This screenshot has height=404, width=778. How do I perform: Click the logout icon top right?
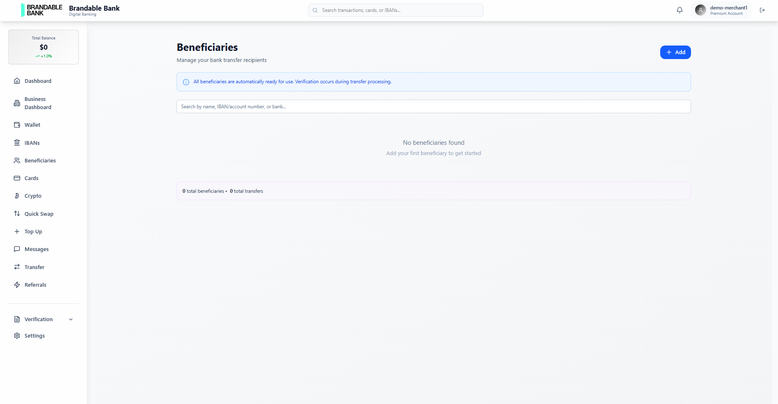pyautogui.click(x=762, y=10)
